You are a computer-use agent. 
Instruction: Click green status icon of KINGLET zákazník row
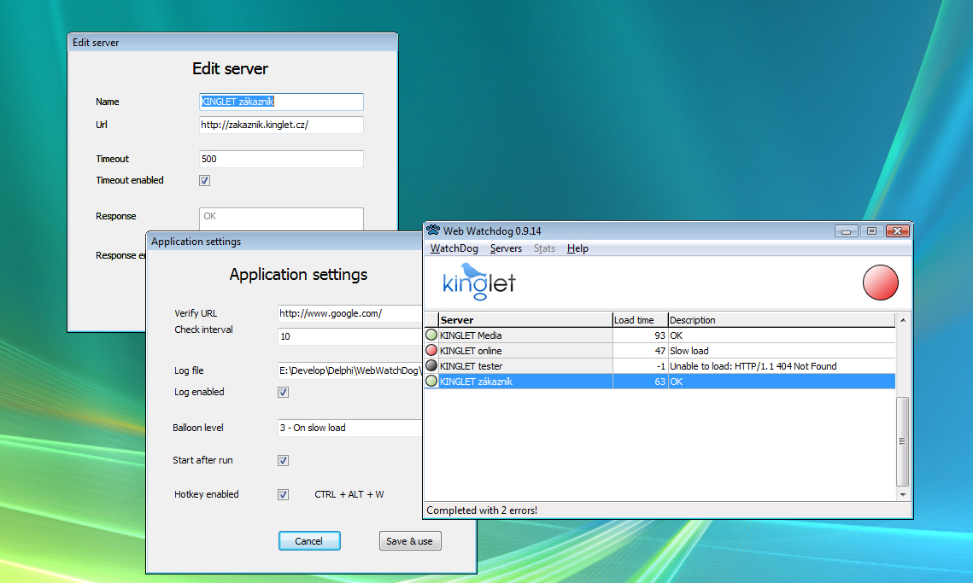pyautogui.click(x=432, y=382)
